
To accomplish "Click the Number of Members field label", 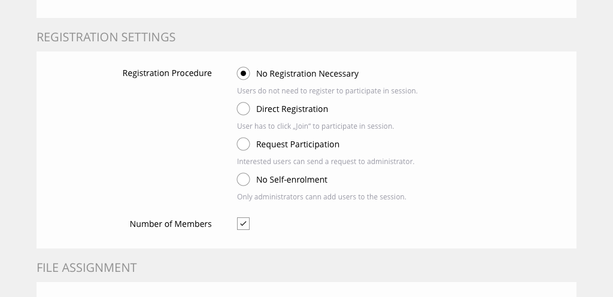I will pyautogui.click(x=171, y=224).
